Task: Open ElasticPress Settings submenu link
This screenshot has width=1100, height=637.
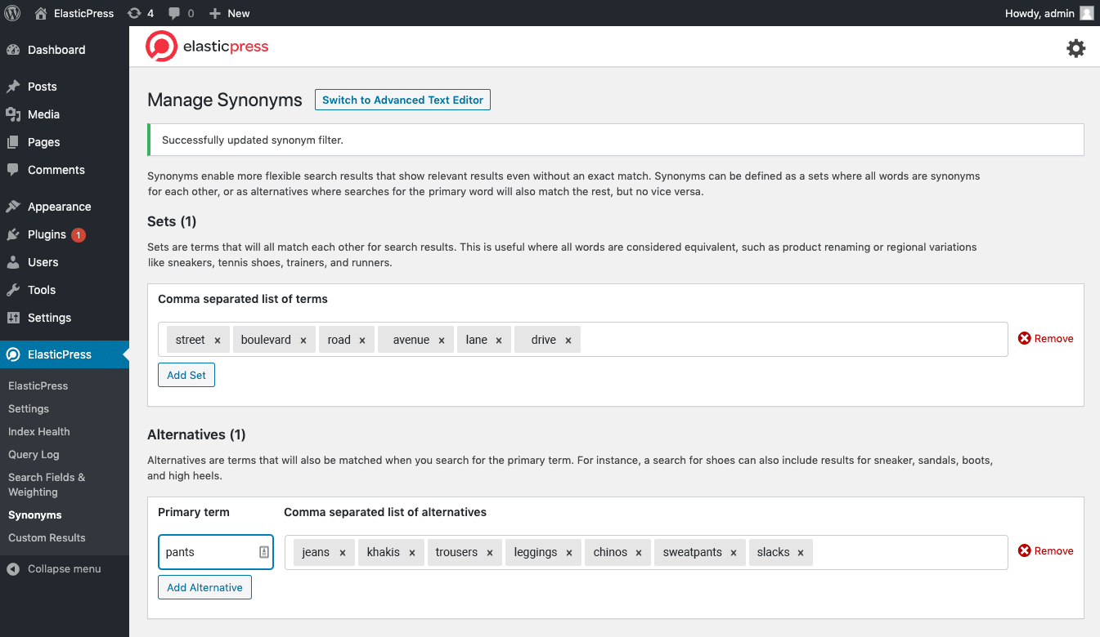Action: coord(29,408)
